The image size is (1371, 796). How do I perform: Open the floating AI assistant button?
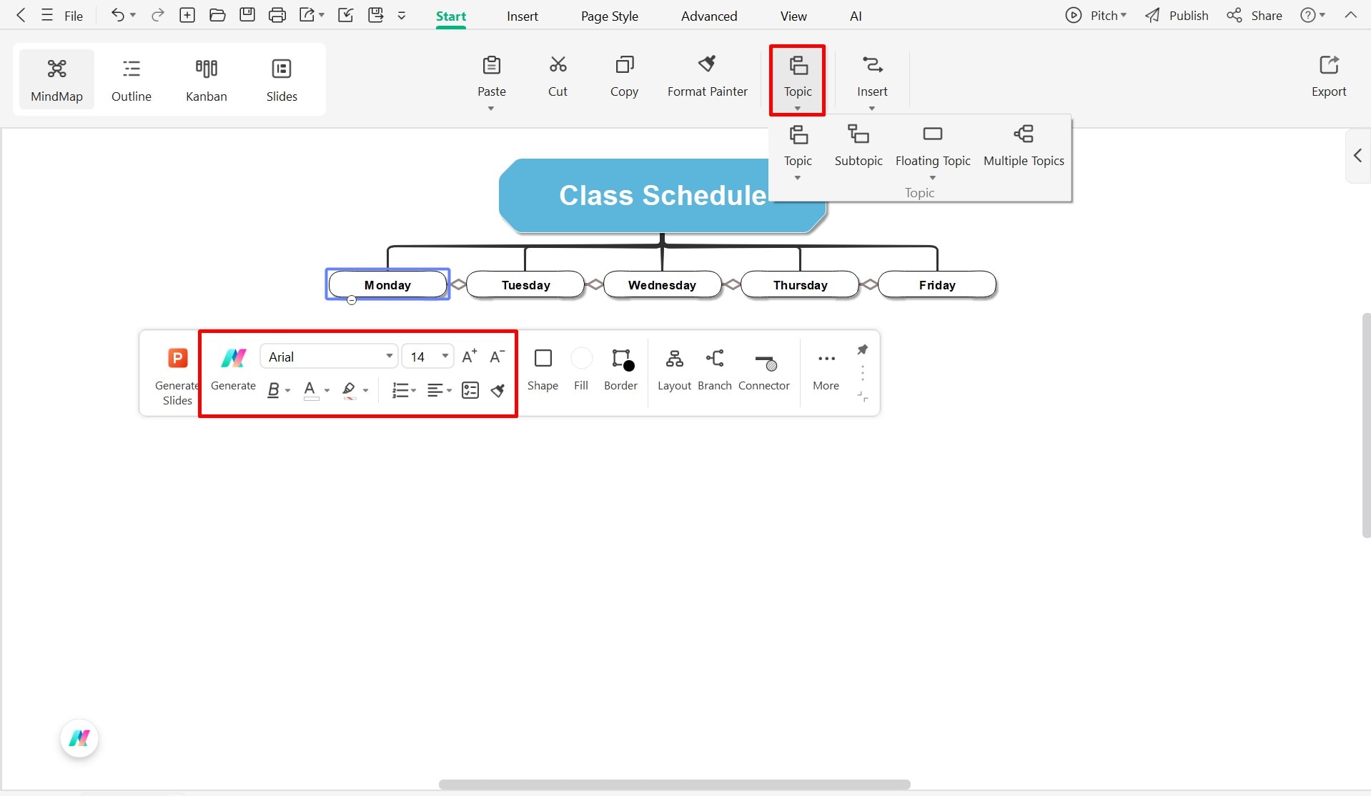[x=79, y=738]
